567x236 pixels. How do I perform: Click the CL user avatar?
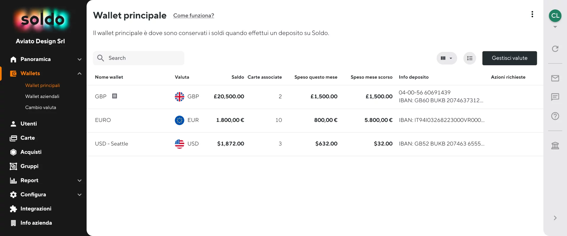[555, 16]
